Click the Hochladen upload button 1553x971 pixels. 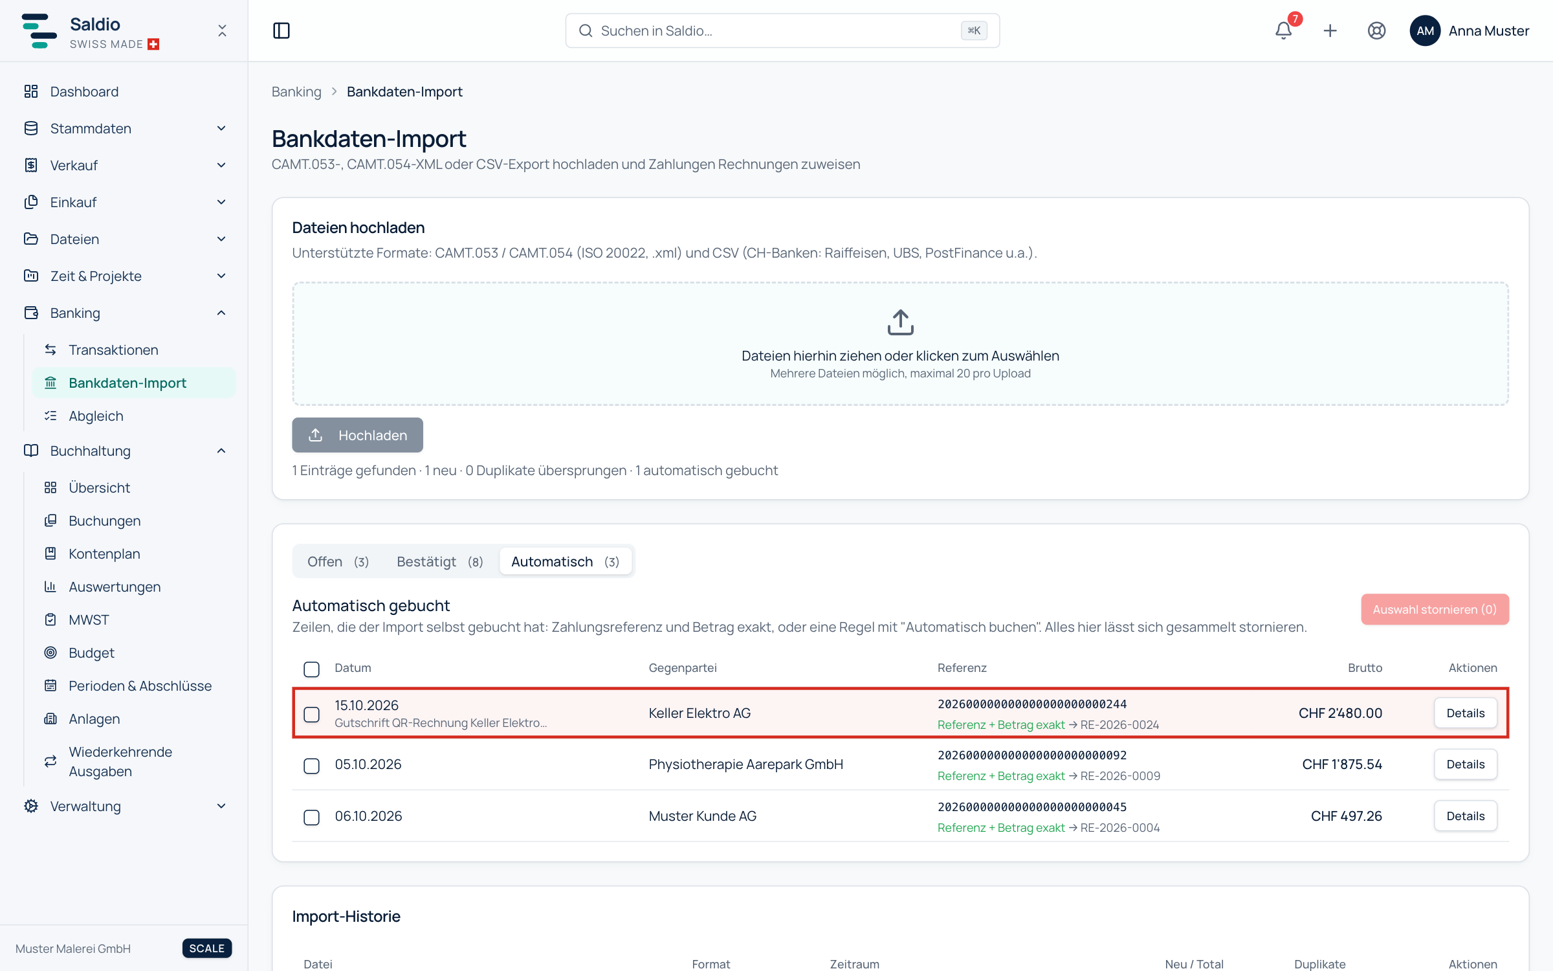(x=357, y=435)
